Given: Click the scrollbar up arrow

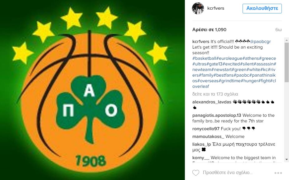Looking at the screenshot, I should tap(287, 40).
